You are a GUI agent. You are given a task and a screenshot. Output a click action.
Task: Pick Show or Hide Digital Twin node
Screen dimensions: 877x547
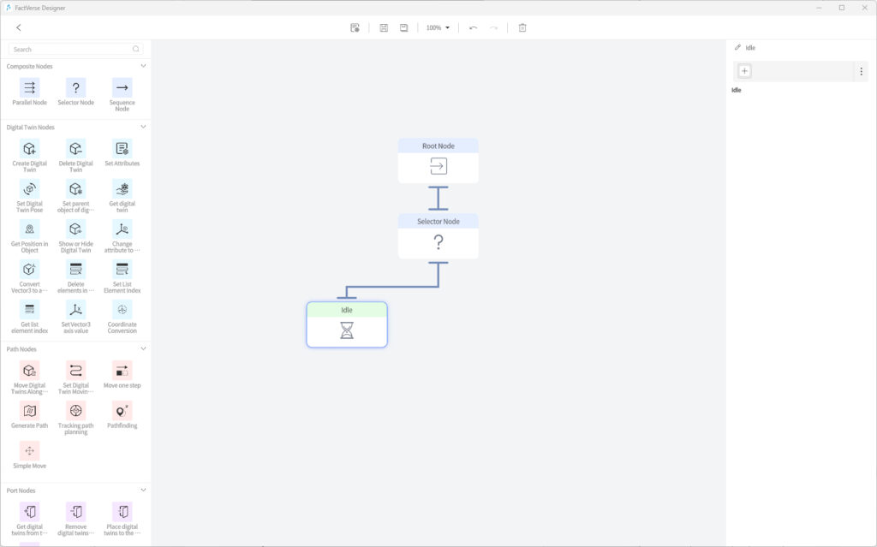(x=76, y=229)
